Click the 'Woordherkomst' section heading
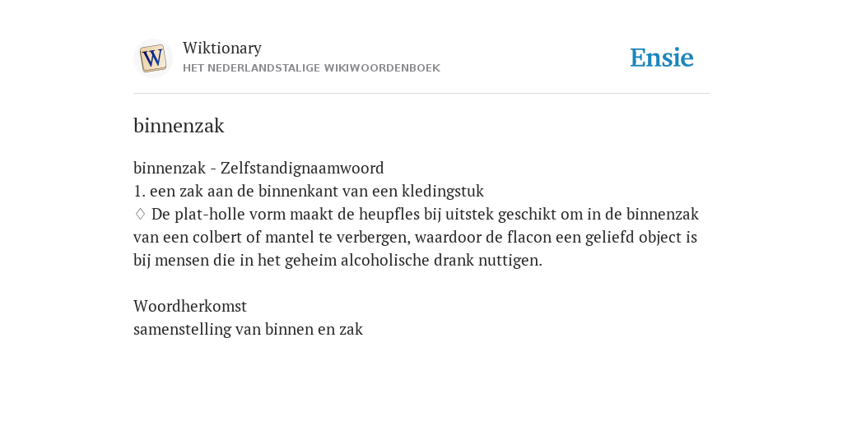 point(190,306)
